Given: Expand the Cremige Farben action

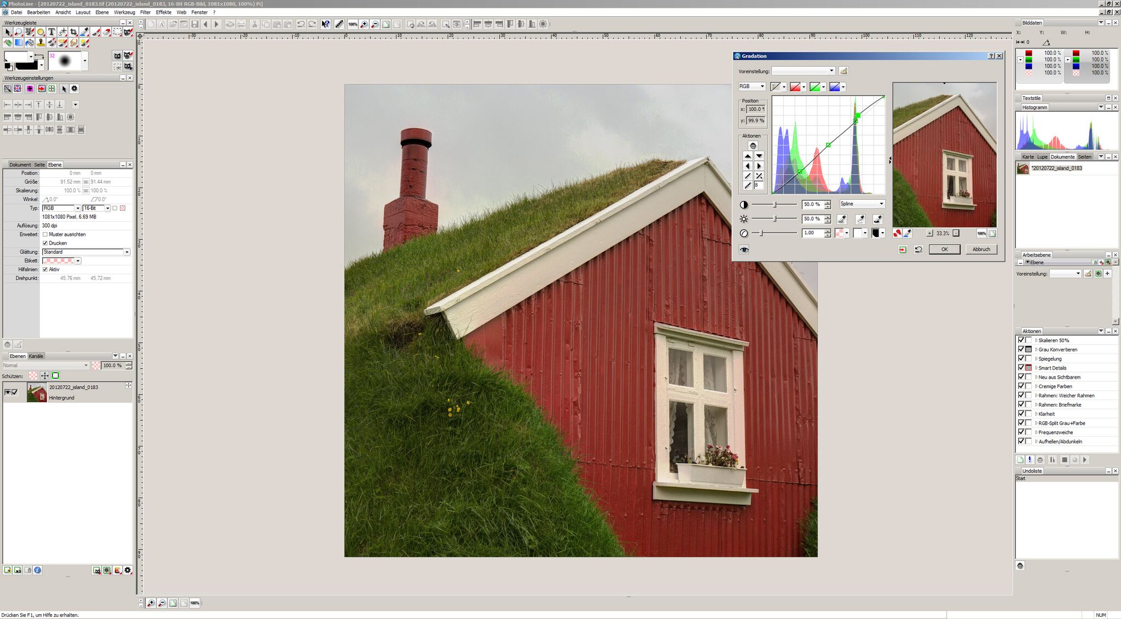Looking at the screenshot, I should (1036, 386).
